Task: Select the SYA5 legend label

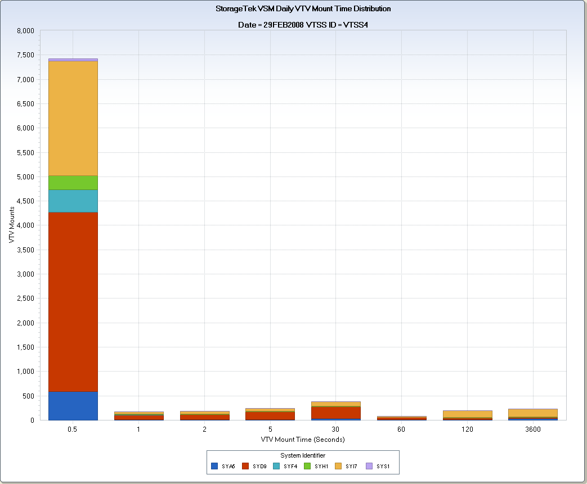Action: tap(228, 467)
